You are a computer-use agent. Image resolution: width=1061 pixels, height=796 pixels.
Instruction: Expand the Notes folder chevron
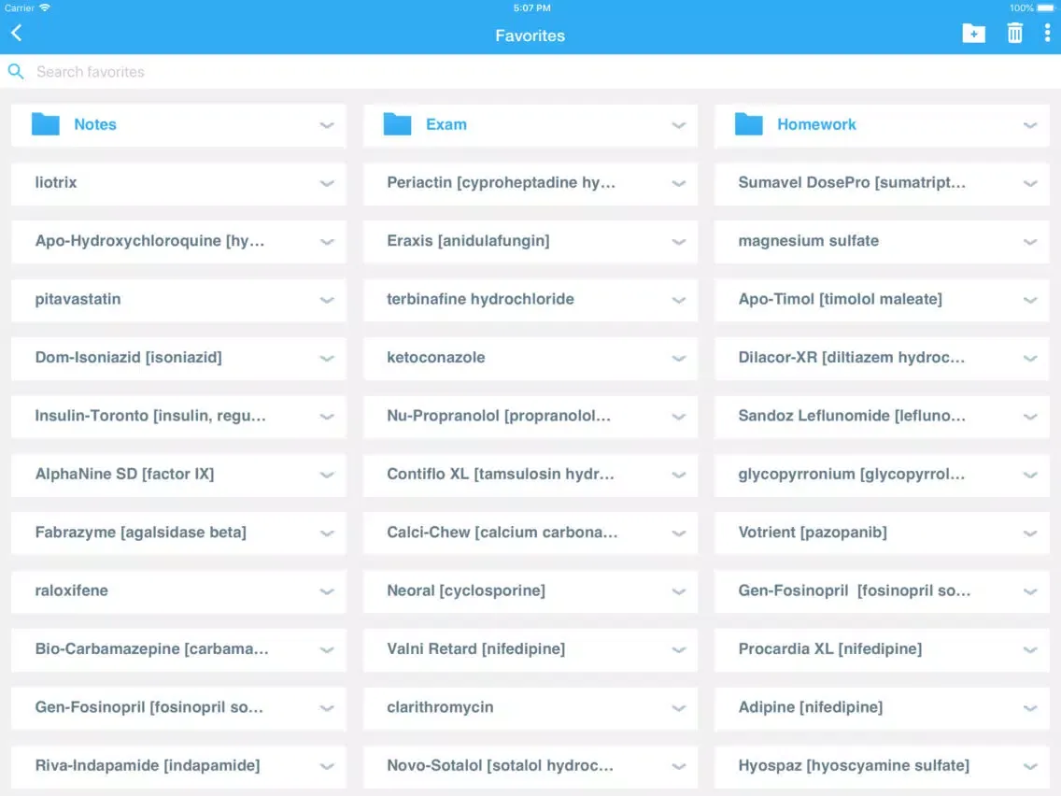pos(327,125)
